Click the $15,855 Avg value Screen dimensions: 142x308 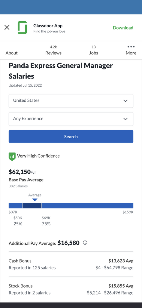121,286
